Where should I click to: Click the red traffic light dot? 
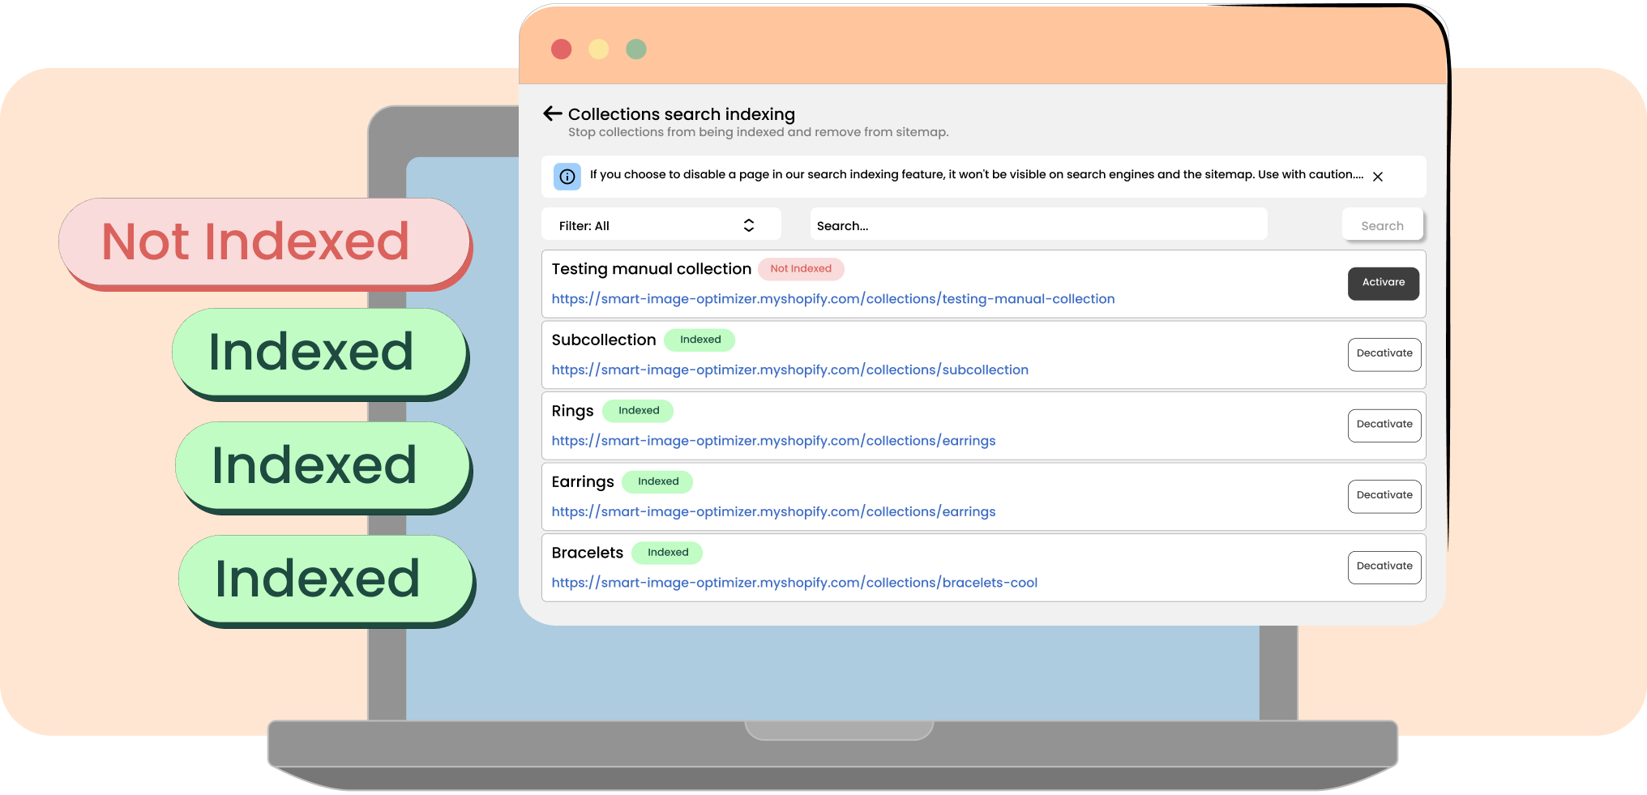coord(561,49)
